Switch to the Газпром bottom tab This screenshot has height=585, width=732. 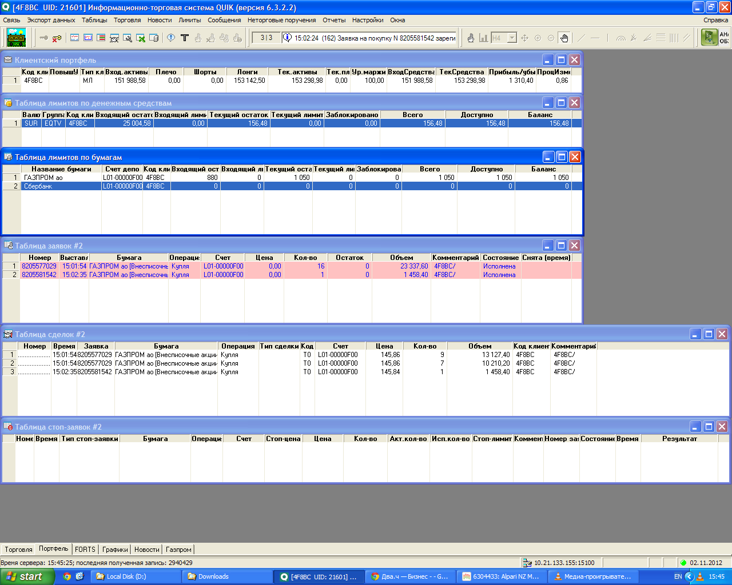tap(178, 550)
